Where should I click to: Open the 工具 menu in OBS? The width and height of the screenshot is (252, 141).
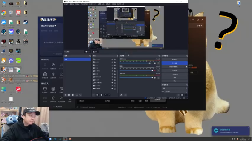point(108,4)
